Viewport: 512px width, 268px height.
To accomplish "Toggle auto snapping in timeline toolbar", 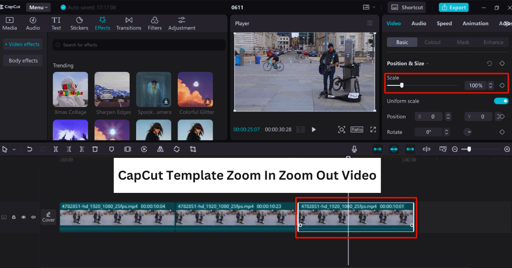I will pyautogui.click(x=394, y=149).
